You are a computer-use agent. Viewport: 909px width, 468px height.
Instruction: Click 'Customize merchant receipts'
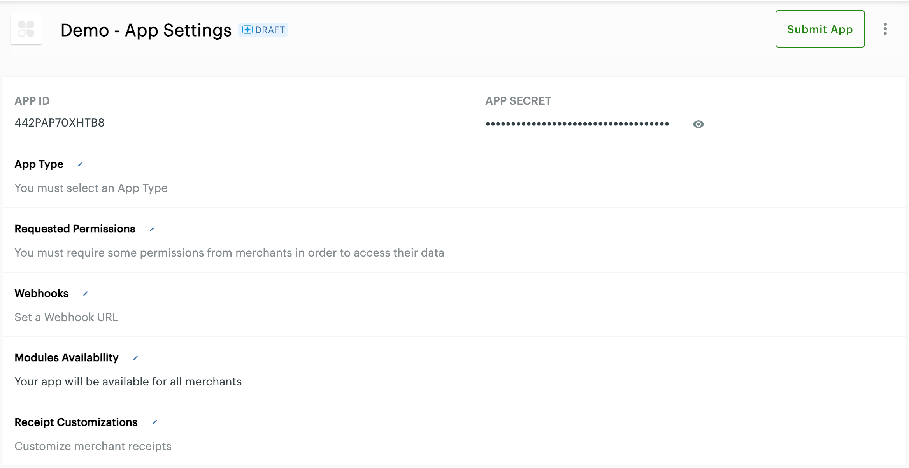point(93,446)
